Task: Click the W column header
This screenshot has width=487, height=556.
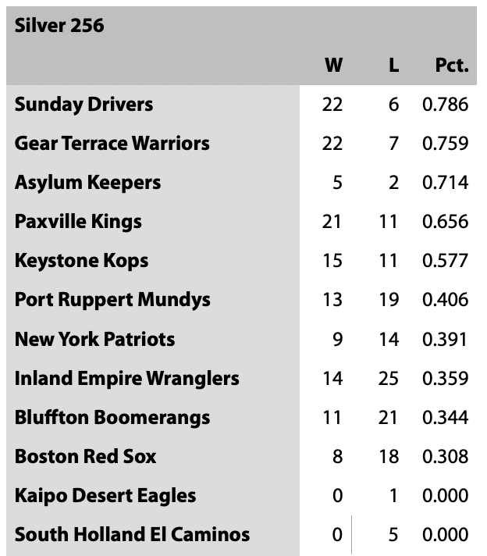Action: point(333,66)
